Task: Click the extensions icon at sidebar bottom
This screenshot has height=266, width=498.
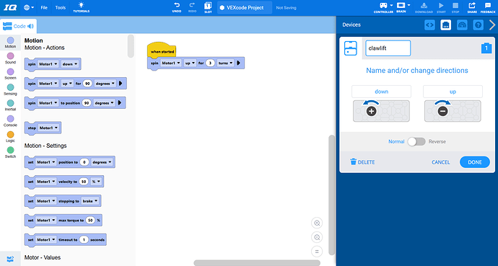Action: tap(10, 259)
